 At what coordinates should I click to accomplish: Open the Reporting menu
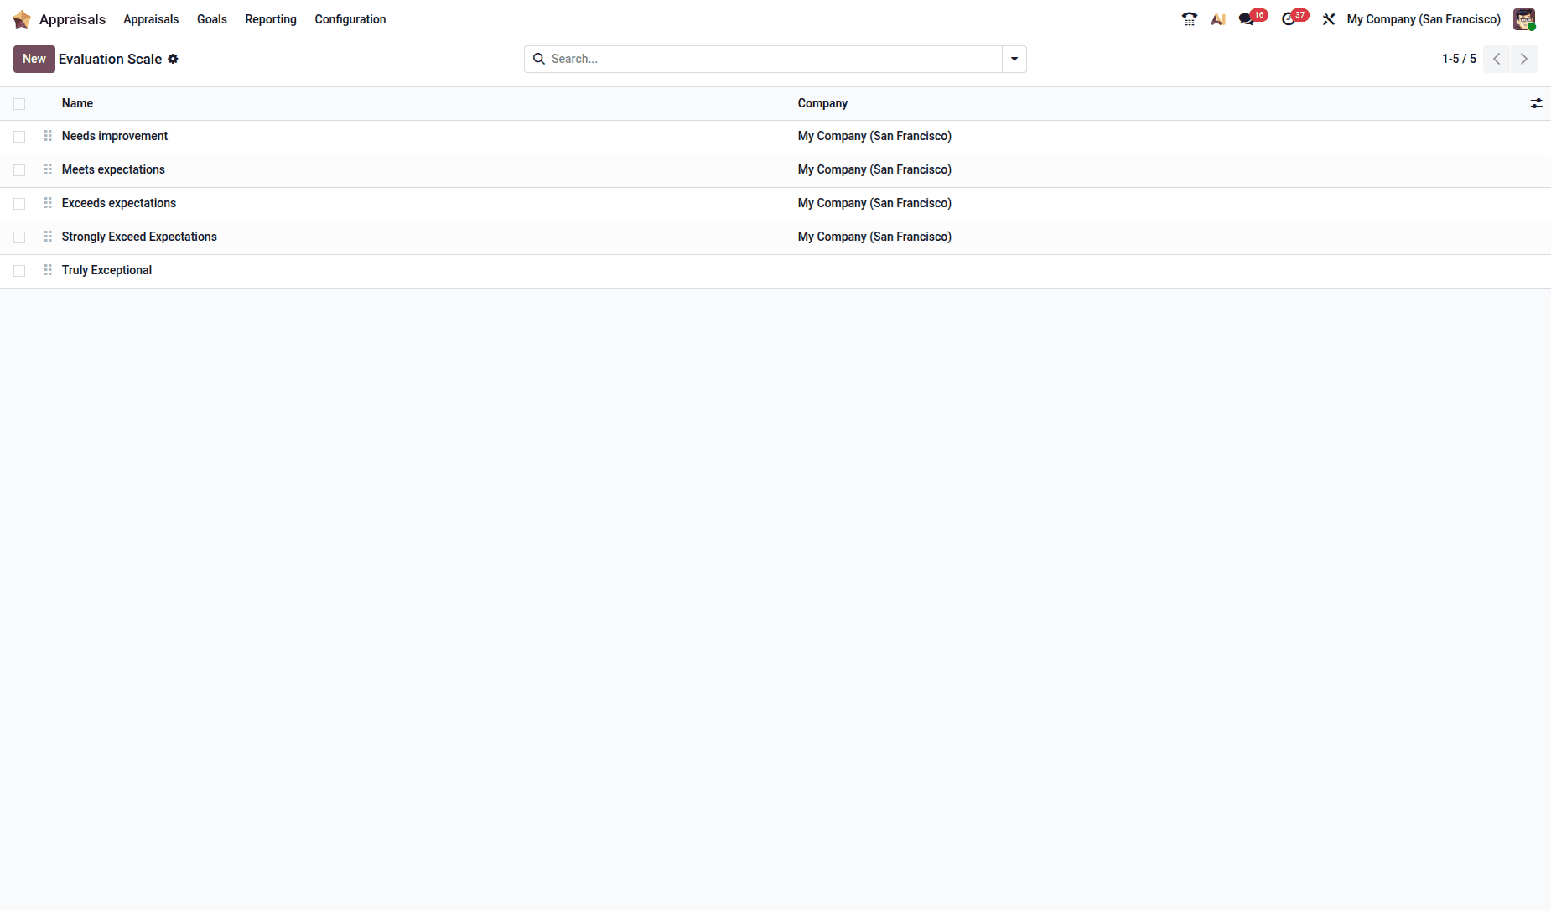click(271, 19)
